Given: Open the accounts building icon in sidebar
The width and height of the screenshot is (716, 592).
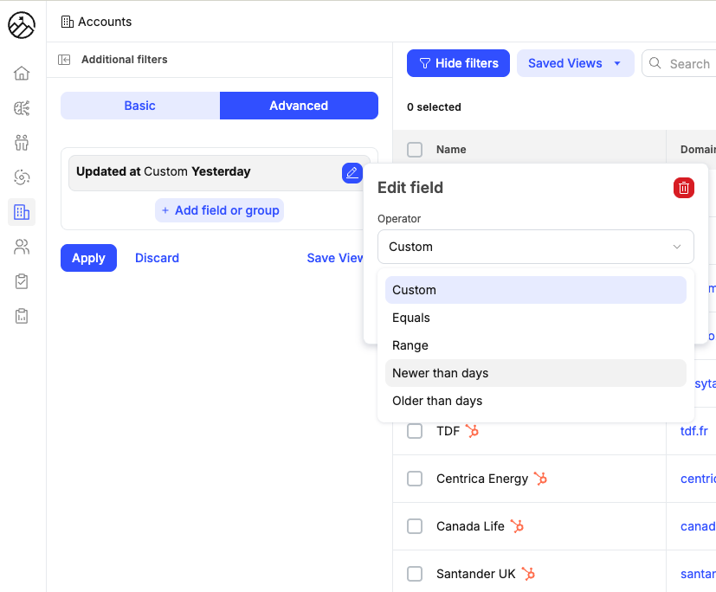Looking at the screenshot, I should click(22, 212).
